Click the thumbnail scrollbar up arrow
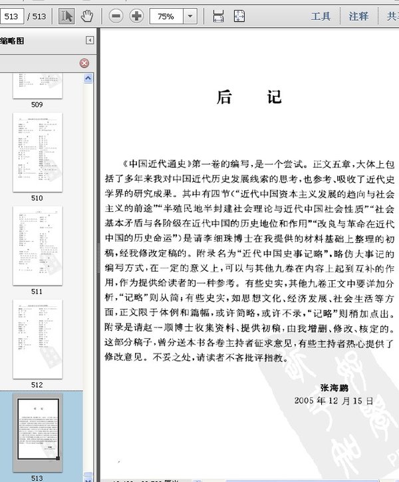 88,79
